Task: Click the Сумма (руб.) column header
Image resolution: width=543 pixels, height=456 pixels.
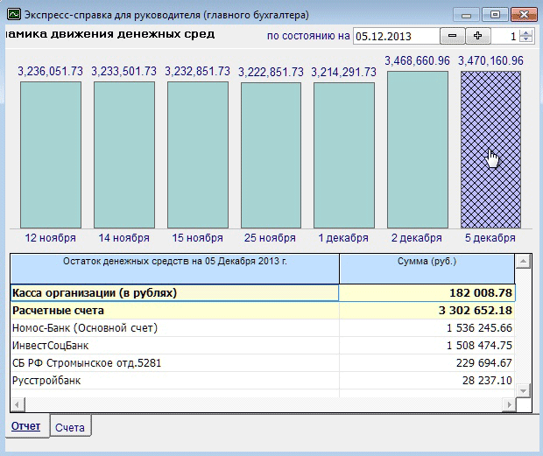Action: click(427, 269)
